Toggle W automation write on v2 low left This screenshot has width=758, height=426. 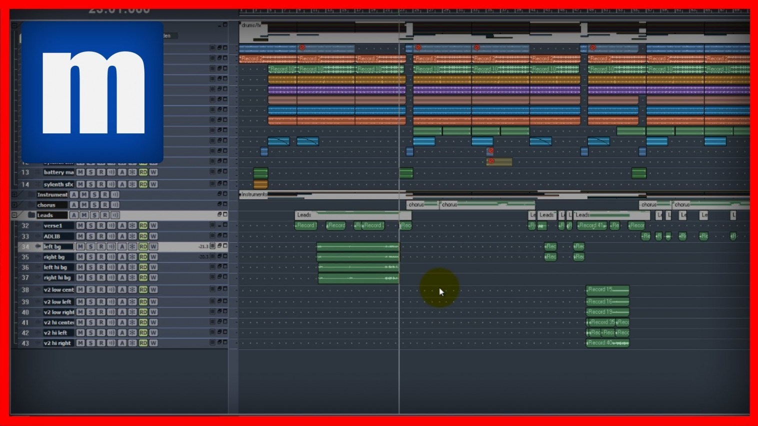coord(153,302)
